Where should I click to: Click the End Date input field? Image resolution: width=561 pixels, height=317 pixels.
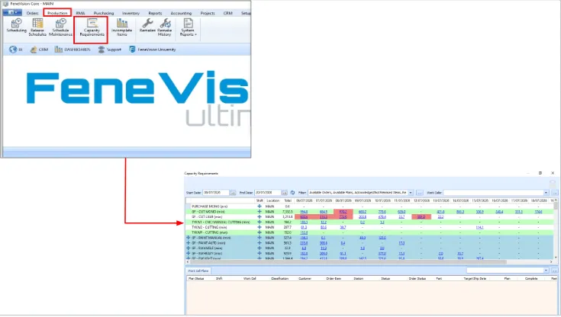click(268, 193)
